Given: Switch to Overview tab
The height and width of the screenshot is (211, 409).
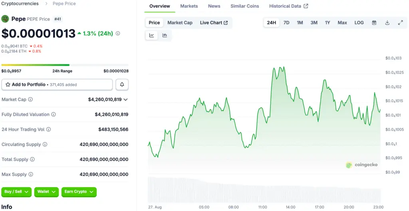Looking at the screenshot, I should click(160, 6).
